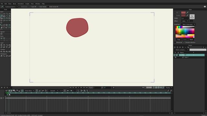
Task: Open the Draw menu
Action: pos(10,4)
